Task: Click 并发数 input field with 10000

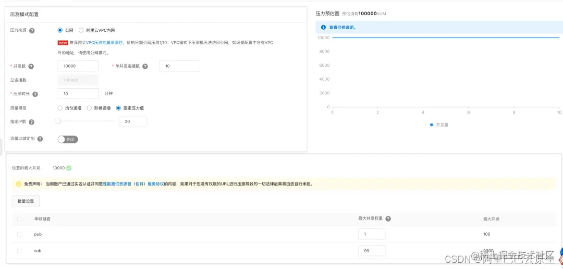Action: (x=78, y=66)
